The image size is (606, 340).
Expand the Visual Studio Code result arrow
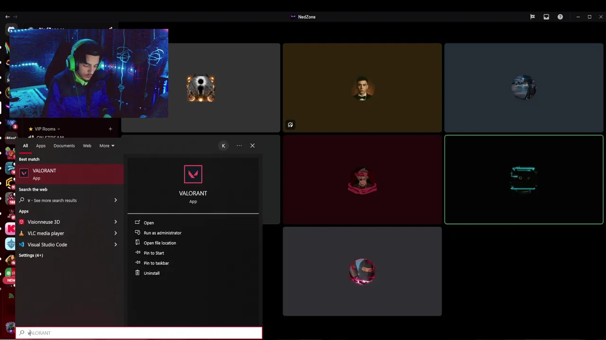[x=116, y=245]
